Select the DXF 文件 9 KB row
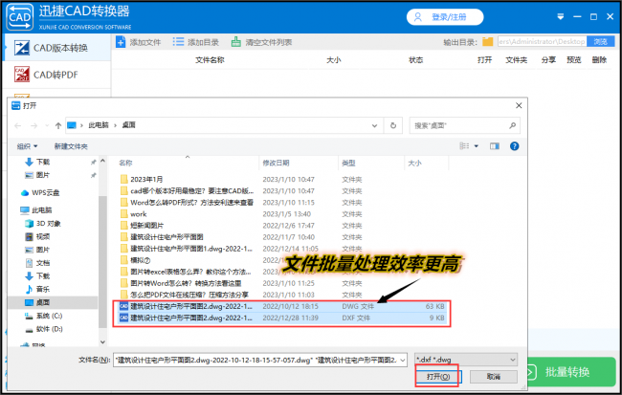This screenshot has height=395, width=622. coord(282,318)
